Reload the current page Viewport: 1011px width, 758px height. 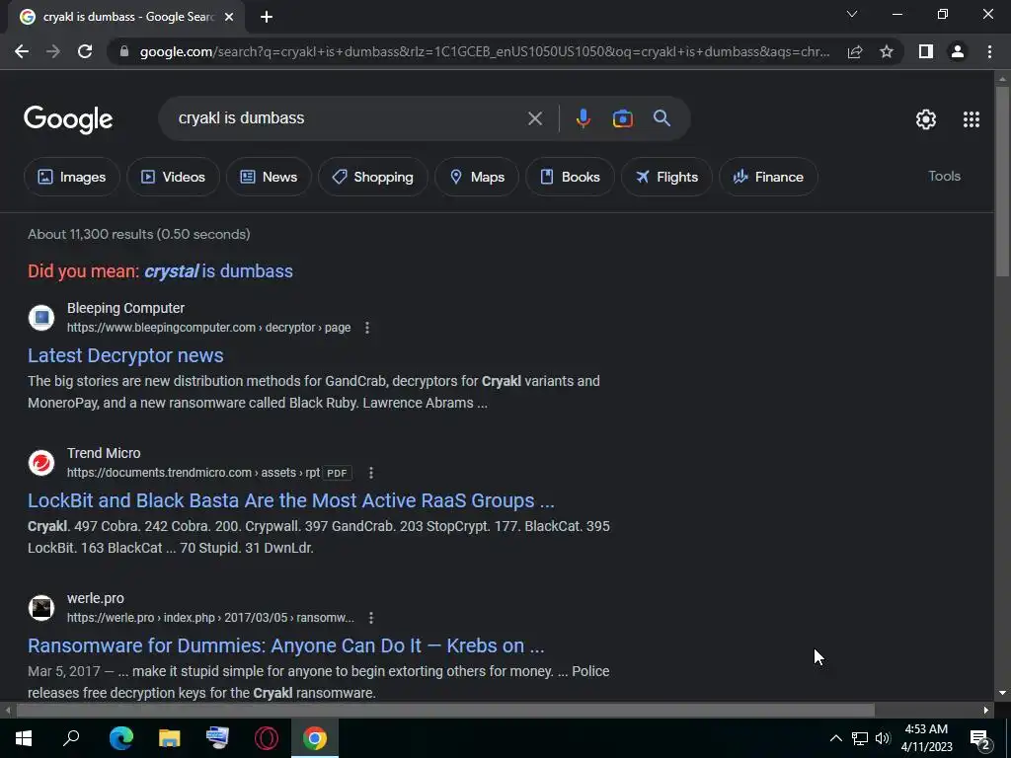tap(85, 51)
